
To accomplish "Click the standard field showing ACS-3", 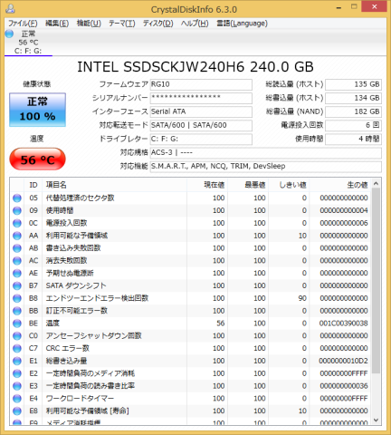I will [266, 152].
